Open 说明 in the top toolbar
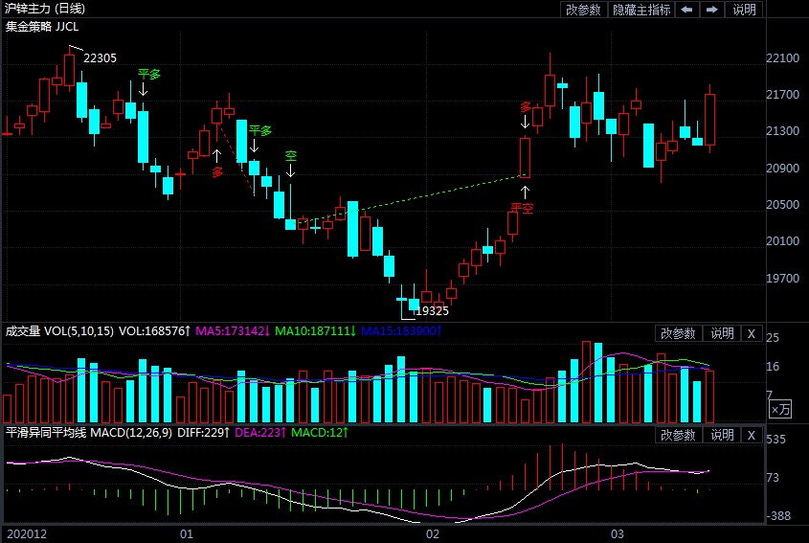 [x=744, y=10]
